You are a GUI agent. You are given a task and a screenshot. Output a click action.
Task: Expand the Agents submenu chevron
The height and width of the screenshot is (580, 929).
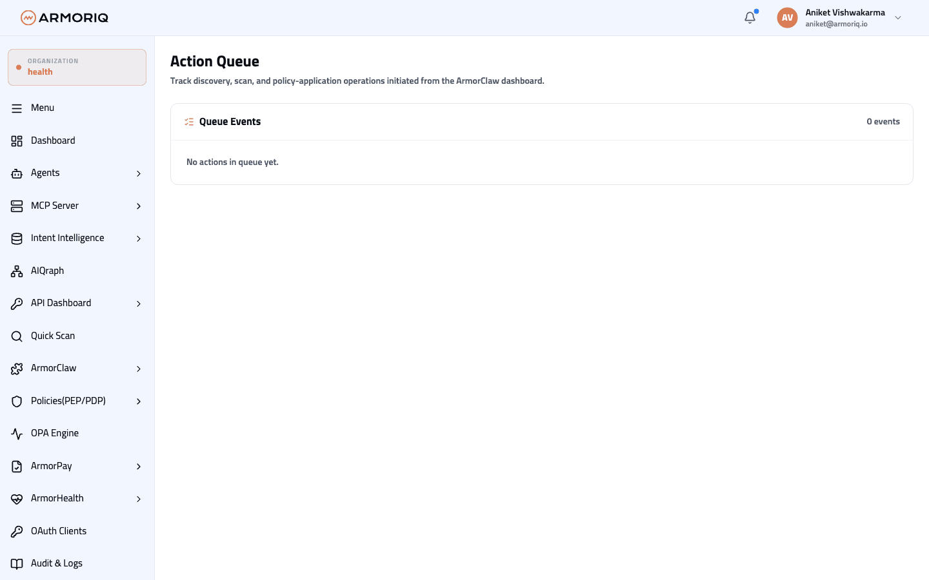(139, 173)
